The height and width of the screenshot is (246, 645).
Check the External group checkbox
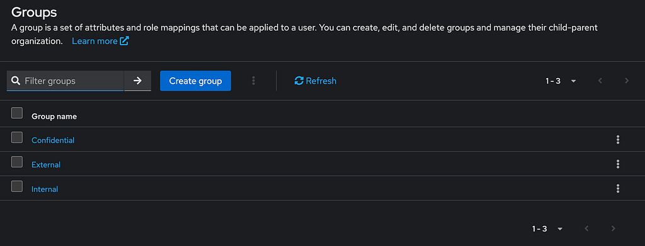[17, 162]
